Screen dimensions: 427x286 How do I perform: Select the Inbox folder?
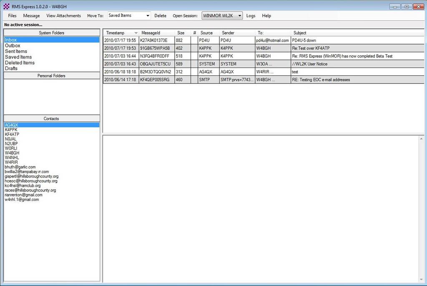[x=52, y=40]
